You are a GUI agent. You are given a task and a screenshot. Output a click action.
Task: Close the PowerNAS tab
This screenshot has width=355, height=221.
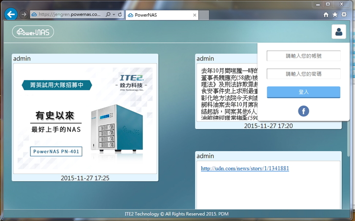click(x=195, y=15)
